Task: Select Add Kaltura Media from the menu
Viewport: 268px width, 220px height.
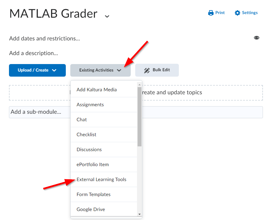Action: [104, 89]
